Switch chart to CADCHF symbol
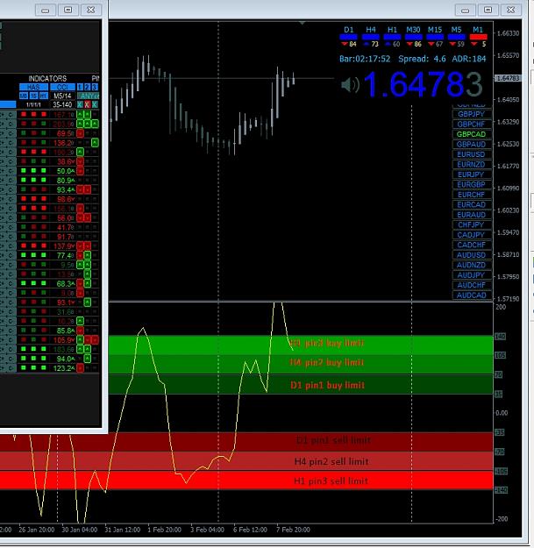This screenshot has height=548, width=534. pos(471,245)
